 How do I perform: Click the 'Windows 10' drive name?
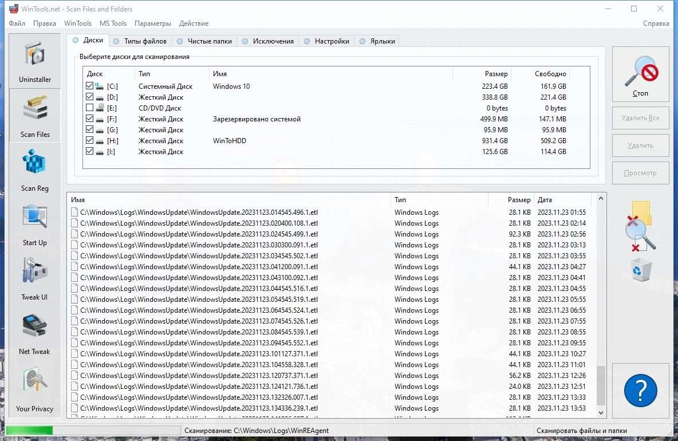(x=231, y=86)
